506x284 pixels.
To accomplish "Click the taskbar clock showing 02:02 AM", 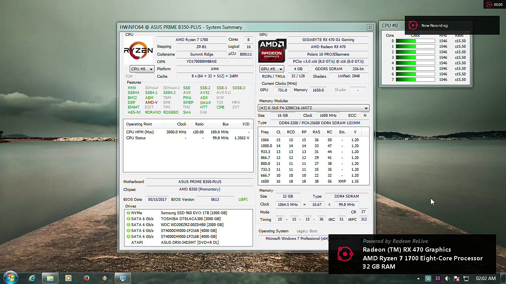I will point(486,278).
